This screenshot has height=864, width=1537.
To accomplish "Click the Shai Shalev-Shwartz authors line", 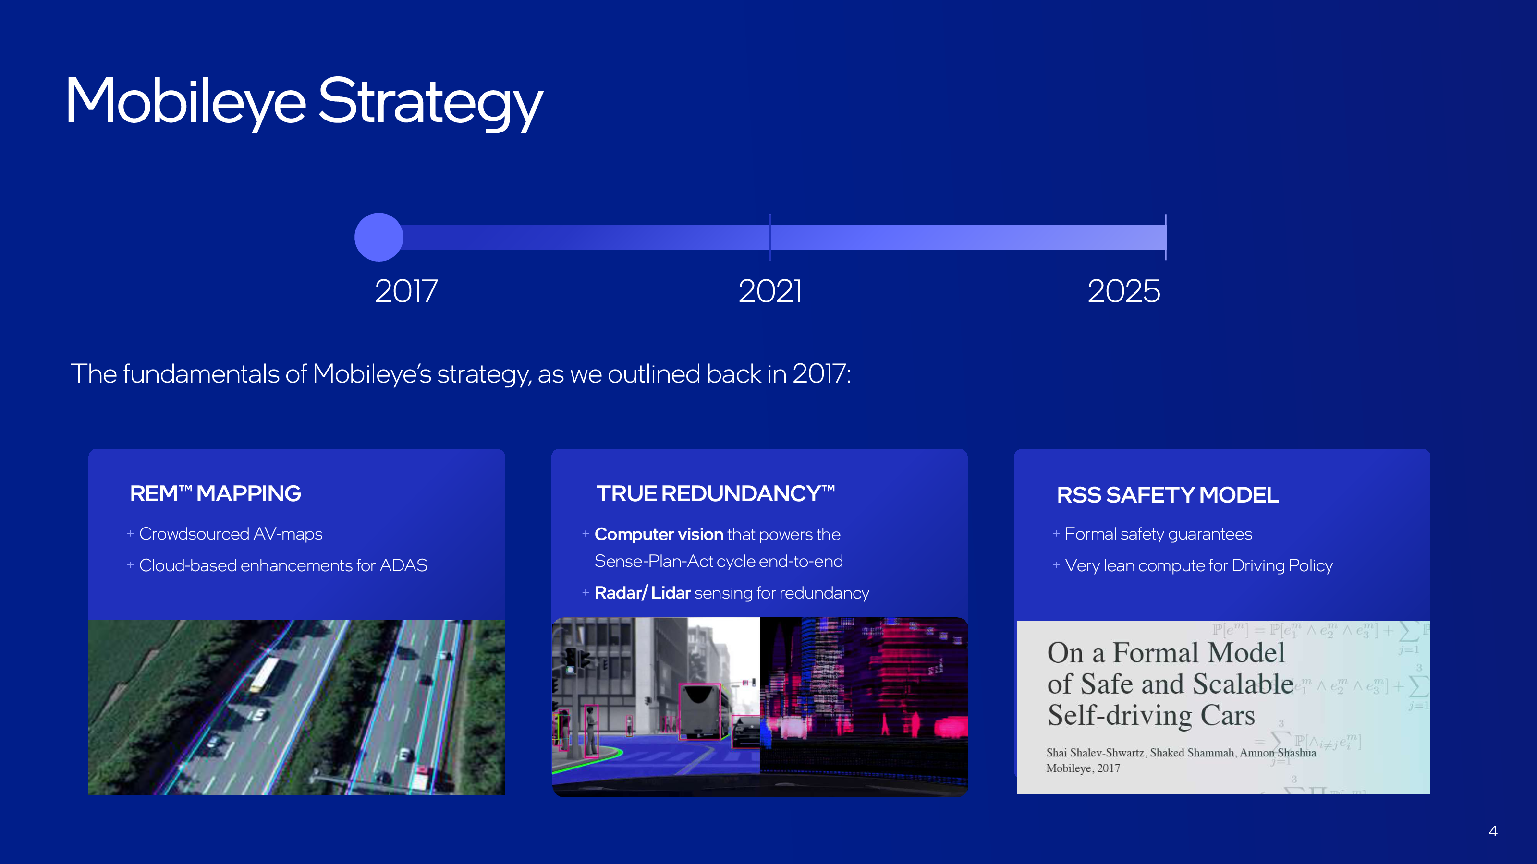I will point(1181,753).
